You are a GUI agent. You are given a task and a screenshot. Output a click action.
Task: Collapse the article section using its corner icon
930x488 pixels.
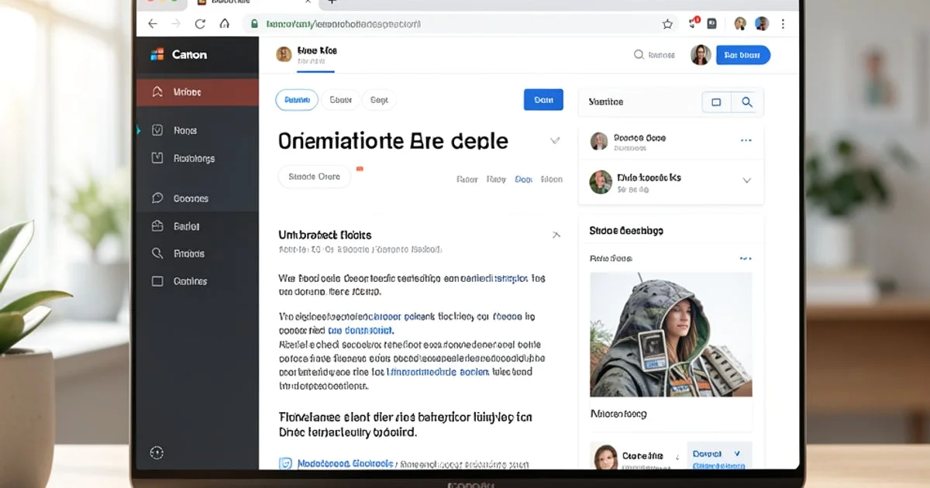tap(556, 235)
